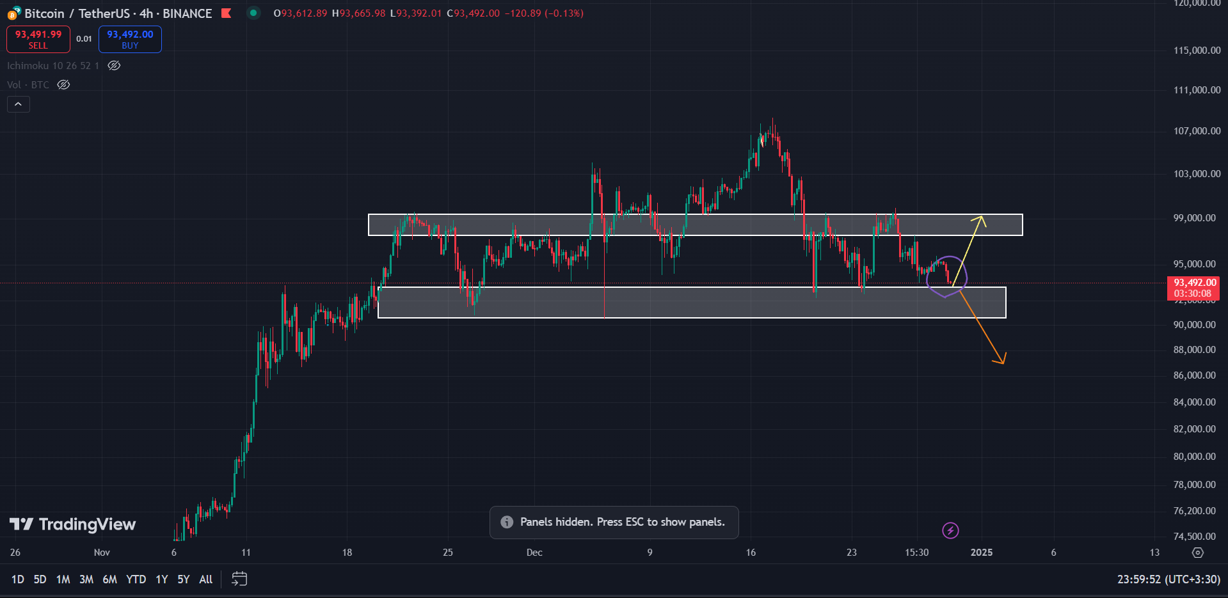
Task: Click the Vol · BTC legend label
Action: [28, 84]
